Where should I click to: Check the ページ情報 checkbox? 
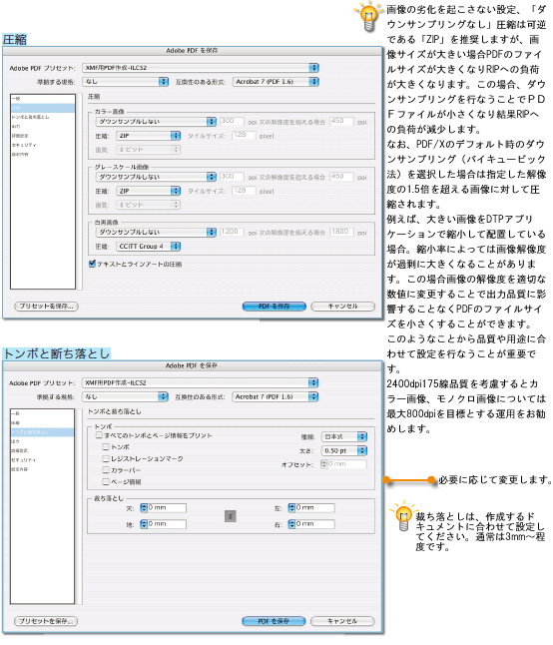(x=106, y=481)
